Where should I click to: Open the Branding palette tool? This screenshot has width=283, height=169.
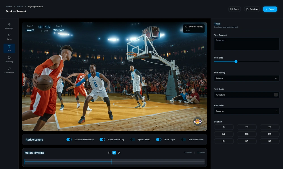[x=9, y=58]
